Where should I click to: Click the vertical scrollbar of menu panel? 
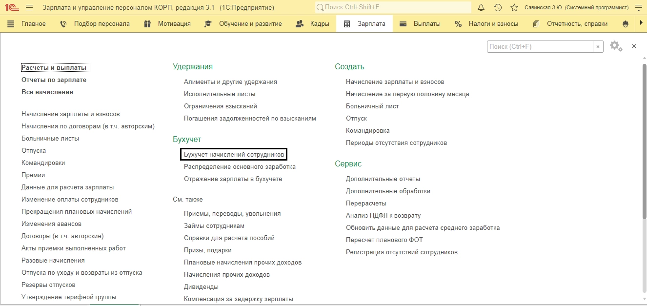coord(644,142)
